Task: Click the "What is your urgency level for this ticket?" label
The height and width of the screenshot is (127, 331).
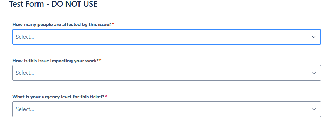Action: coord(58,97)
